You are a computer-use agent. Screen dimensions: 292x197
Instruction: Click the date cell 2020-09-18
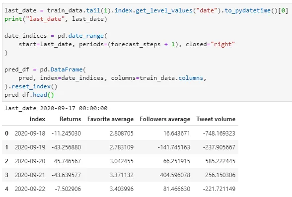pos(30,133)
